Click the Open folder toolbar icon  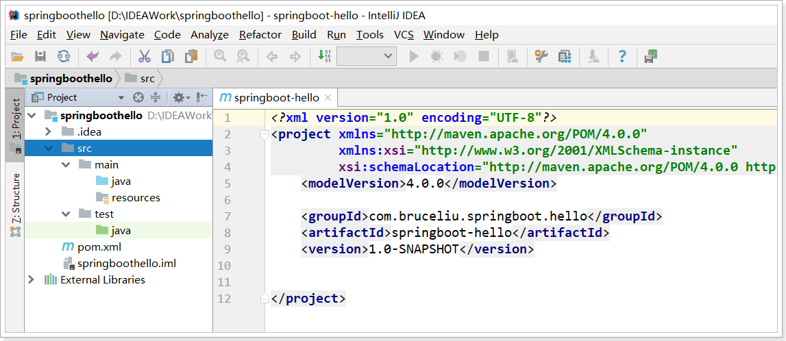tap(17, 56)
